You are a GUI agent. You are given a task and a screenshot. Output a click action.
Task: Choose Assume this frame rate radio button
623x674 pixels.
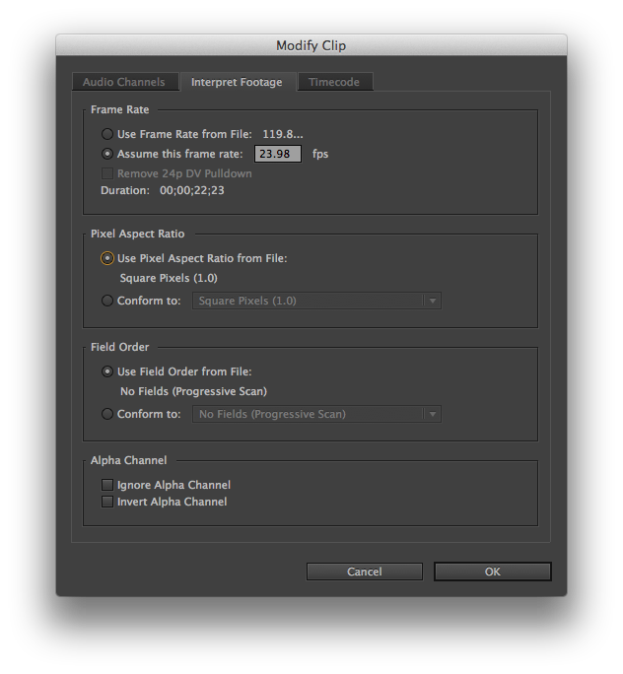pyautogui.click(x=107, y=154)
